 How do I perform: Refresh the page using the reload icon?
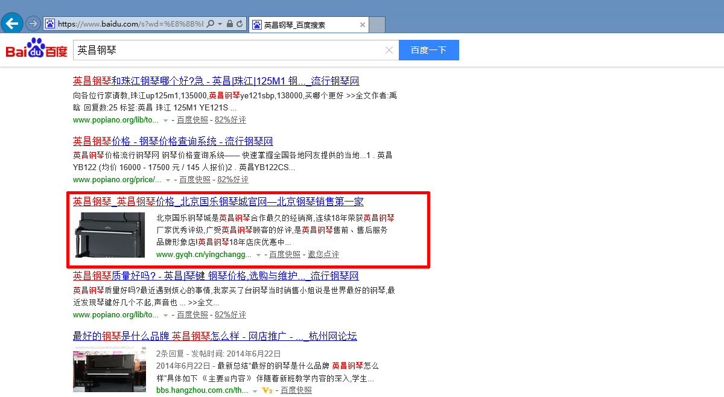click(x=240, y=24)
